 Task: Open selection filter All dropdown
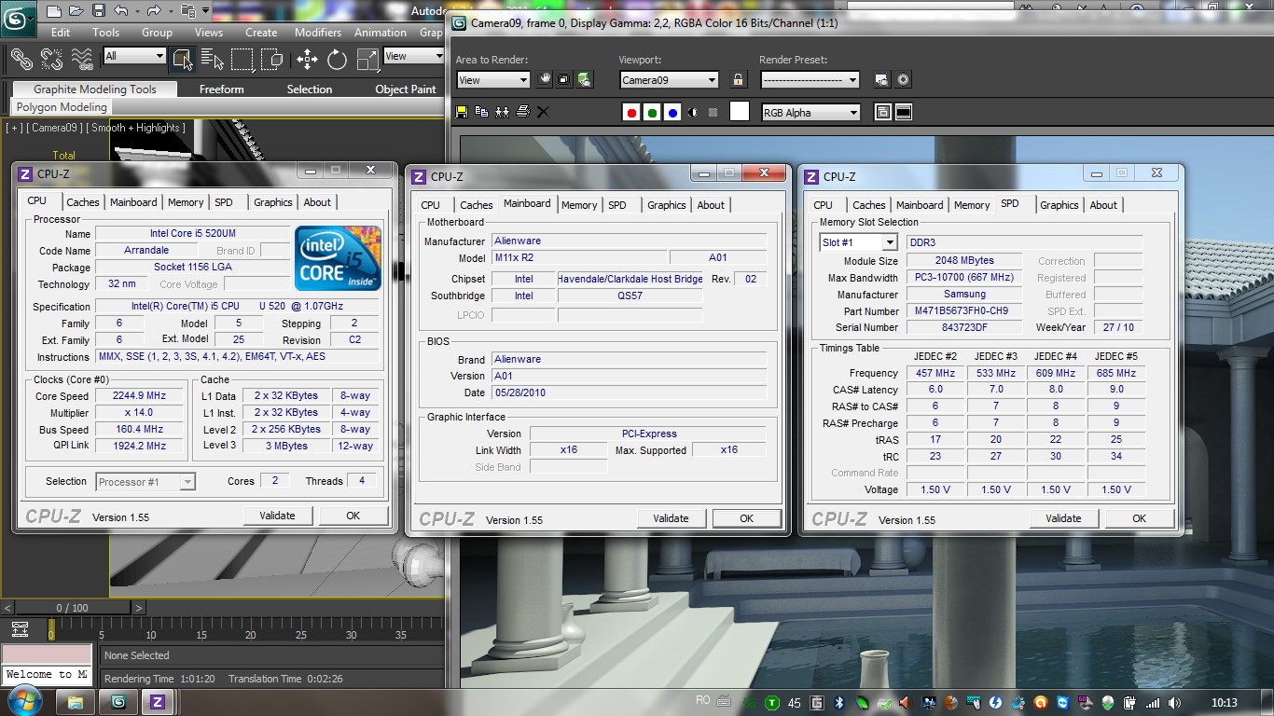pos(134,56)
